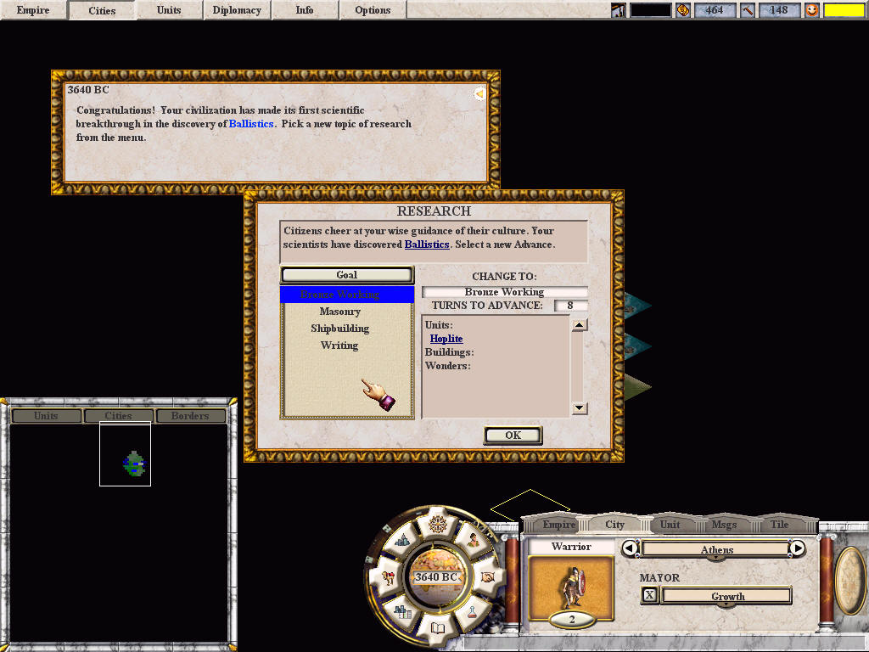
Task: Click the city skyline icon on the control wheel
Action: 403,540
